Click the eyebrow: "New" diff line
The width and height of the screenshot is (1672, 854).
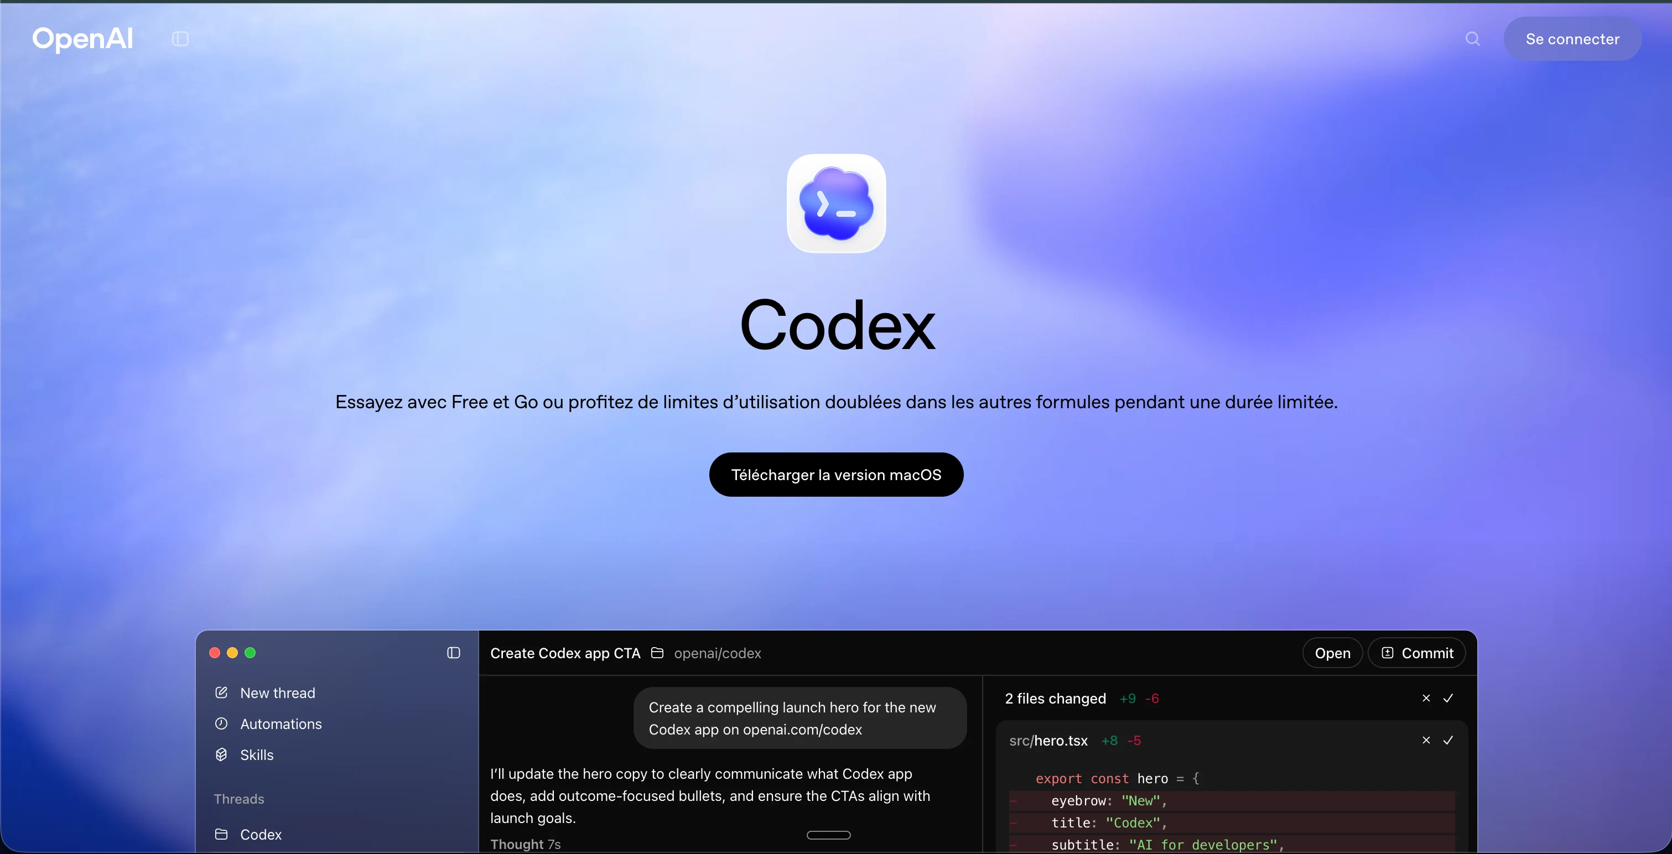tap(1232, 801)
